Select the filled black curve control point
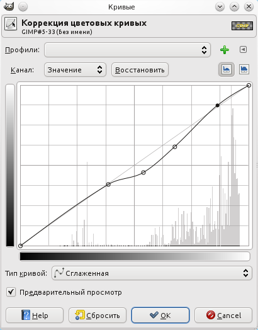The height and width of the screenshot is (330, 258). [x=218, y=105]
